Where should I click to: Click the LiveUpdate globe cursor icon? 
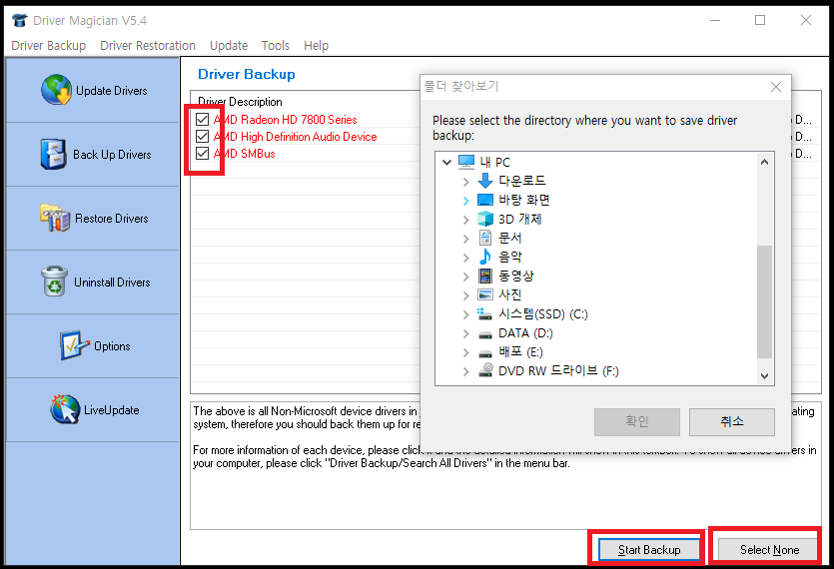coord(65,409)
